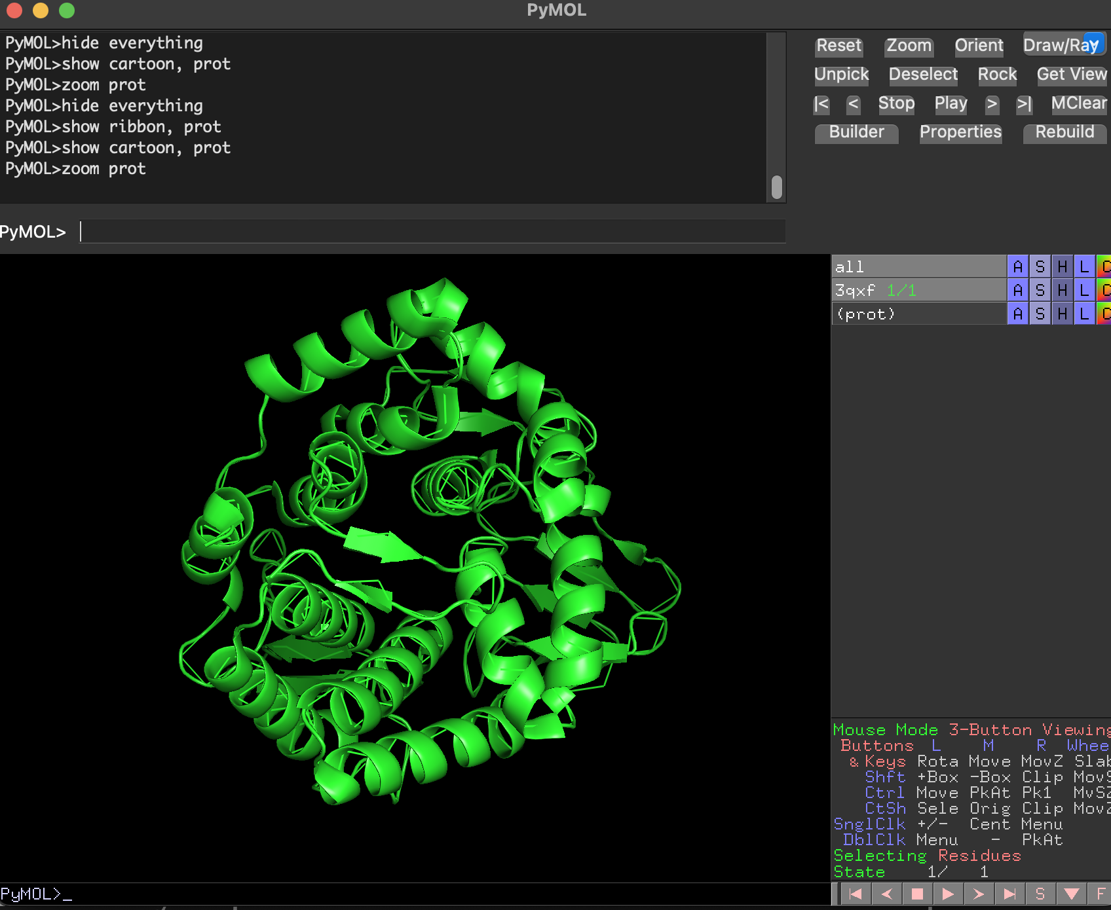
Task: Step back one frame in bottom playback bar
Action: (x=886, y=894)
